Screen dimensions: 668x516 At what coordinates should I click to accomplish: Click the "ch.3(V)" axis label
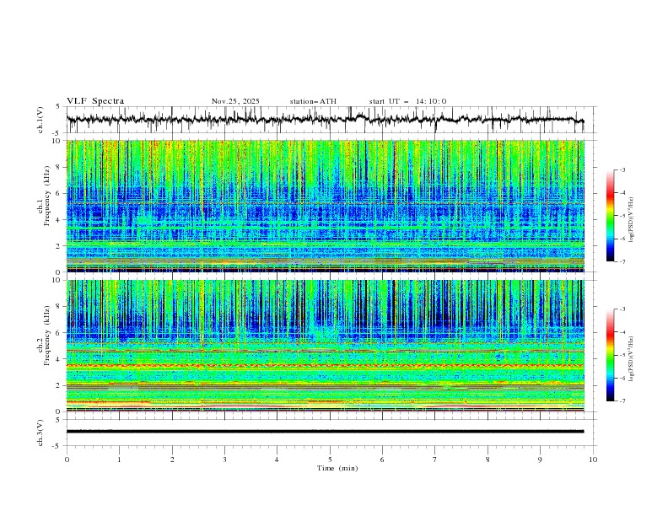(x=40, y=433)
